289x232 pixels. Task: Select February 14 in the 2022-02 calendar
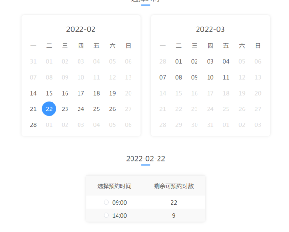pos(33,93)
